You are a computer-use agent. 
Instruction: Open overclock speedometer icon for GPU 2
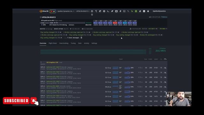pyautogui.click(x=165, y=77)
